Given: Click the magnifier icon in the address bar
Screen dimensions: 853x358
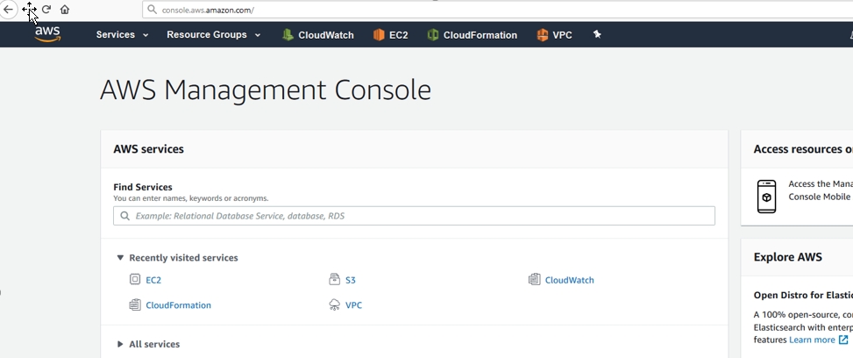Looking at the screenshot, I should [152, 10].
